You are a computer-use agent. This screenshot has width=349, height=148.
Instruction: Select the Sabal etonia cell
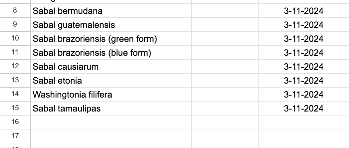111,80
